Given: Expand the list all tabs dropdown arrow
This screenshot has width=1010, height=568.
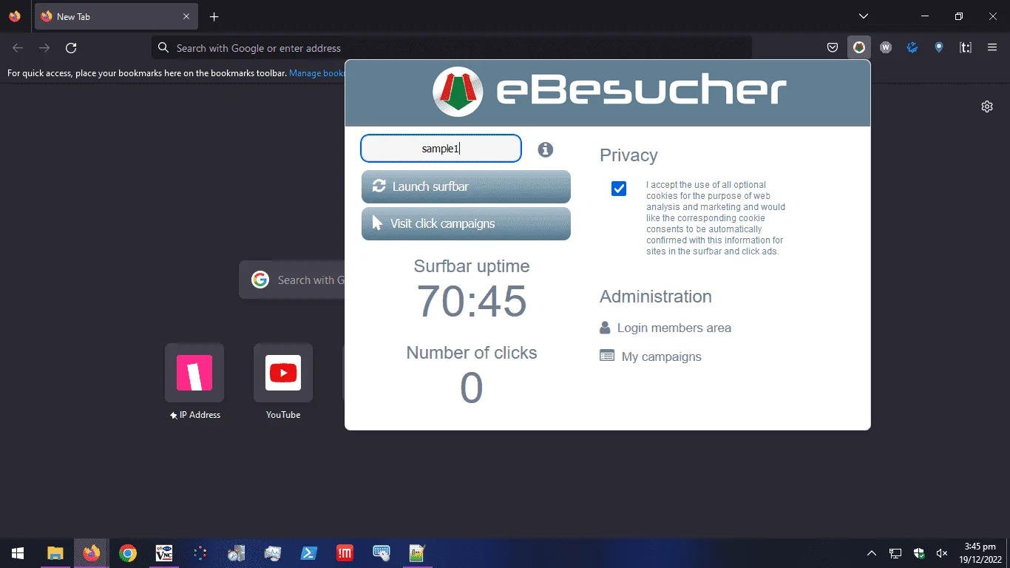Looking at the screenshot, I should [863, 16].
